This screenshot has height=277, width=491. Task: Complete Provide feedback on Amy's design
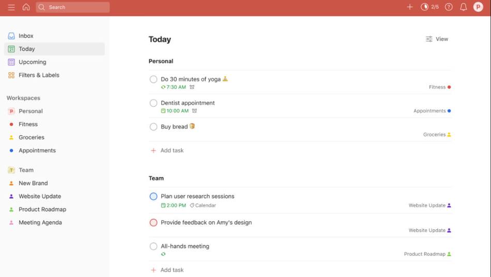pyautogui.click(x=154, y=223)
